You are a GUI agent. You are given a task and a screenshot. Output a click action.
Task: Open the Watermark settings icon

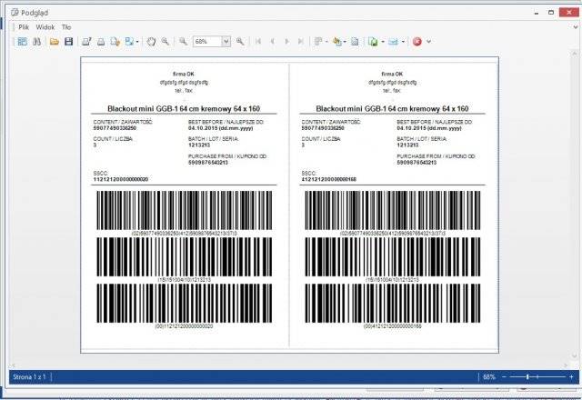[x=355, y=42]
